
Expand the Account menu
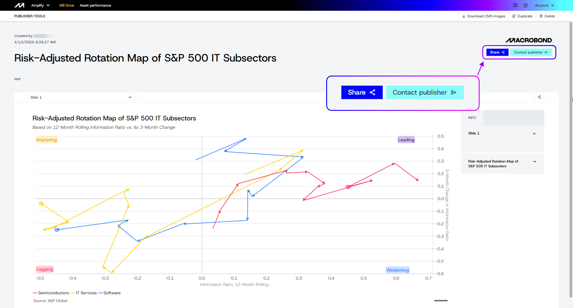point(544,5)
